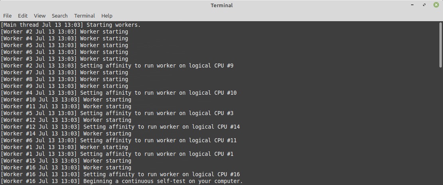443x185 pixels.
Task: Click the Main thread Starting workers line
Action: (x=71, y=25)
